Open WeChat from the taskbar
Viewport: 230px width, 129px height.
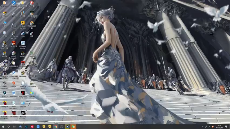point(73,126)
